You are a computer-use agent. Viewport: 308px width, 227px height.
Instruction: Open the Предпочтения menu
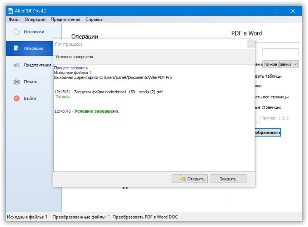(65, 20)
